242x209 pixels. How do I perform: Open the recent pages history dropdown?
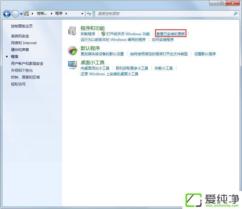click(21, 13)
